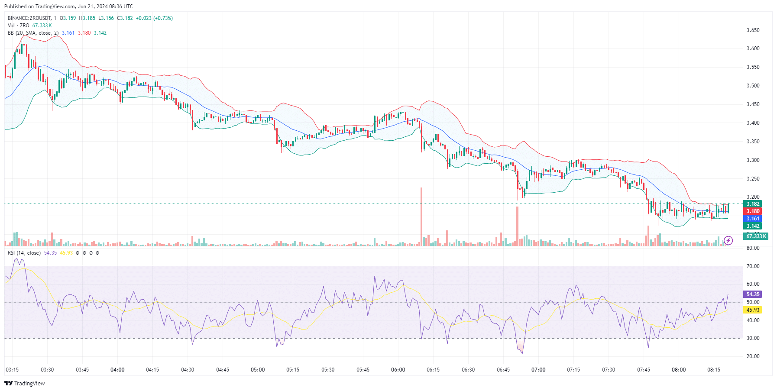Click the 08:15 time axis label
Image resolution: width=777 pixels, height=391 pixels.
[x=714, y=370]
